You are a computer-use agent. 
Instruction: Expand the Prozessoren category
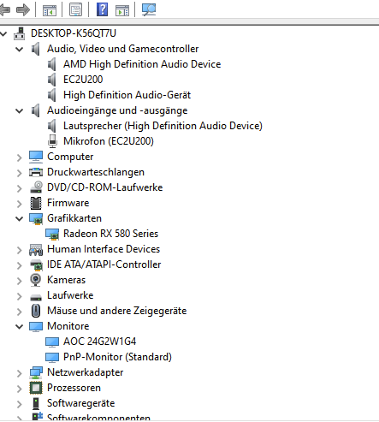click(20, 389)
